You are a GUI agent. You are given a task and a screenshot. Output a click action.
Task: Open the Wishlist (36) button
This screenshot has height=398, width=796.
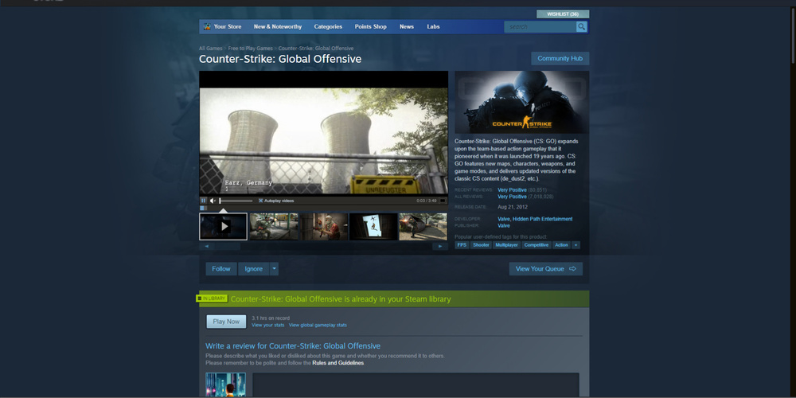coord(563,14)
